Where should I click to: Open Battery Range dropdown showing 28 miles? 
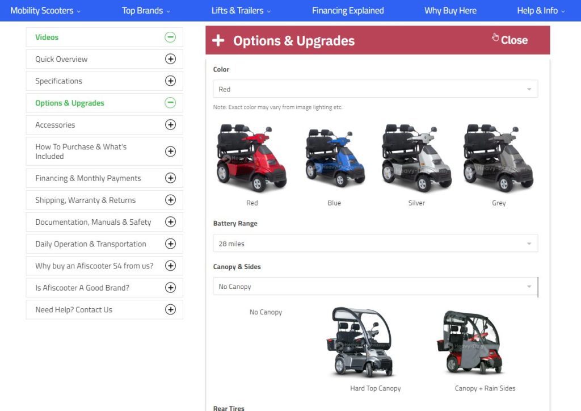tap(376, 244)
